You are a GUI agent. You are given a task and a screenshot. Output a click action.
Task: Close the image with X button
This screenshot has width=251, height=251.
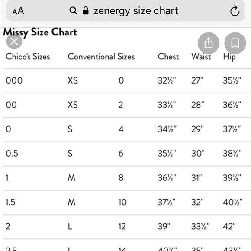(14, 42)
